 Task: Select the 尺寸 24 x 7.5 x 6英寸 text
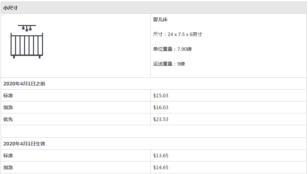(177, 34)
